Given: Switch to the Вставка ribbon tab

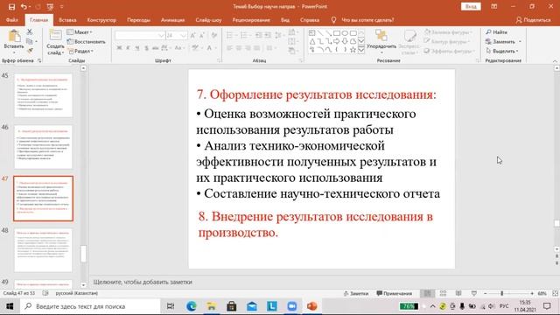Looking at the screenshot, I should pyautogui.click(x=67, y=20).
